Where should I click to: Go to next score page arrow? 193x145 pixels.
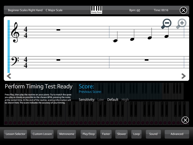183,76
